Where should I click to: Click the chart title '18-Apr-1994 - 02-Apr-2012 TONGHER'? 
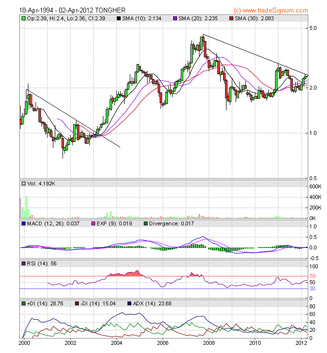(72, 11)
